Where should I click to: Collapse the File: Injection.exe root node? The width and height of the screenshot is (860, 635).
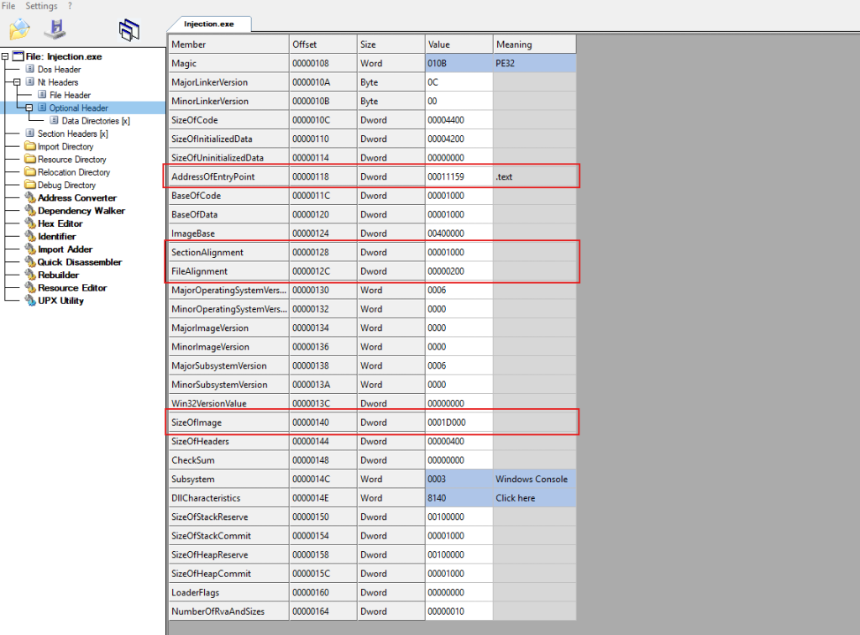tap(5, 56)
